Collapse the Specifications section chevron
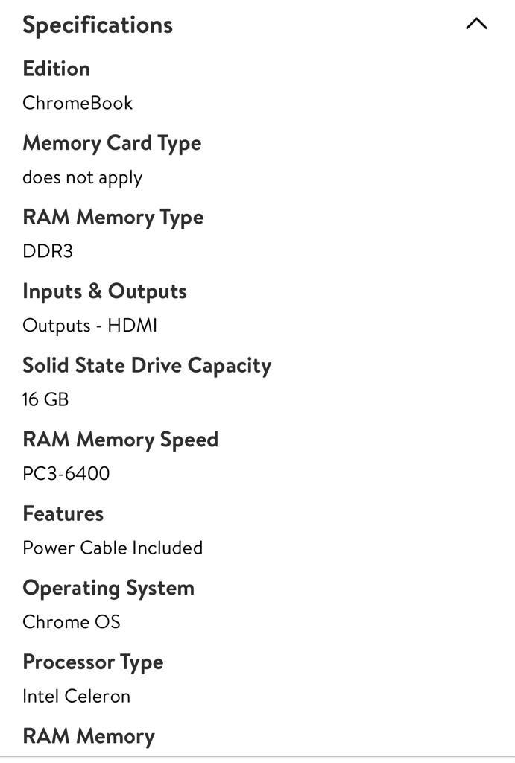Screen dimensions: 515x763 tap(476, 24)
